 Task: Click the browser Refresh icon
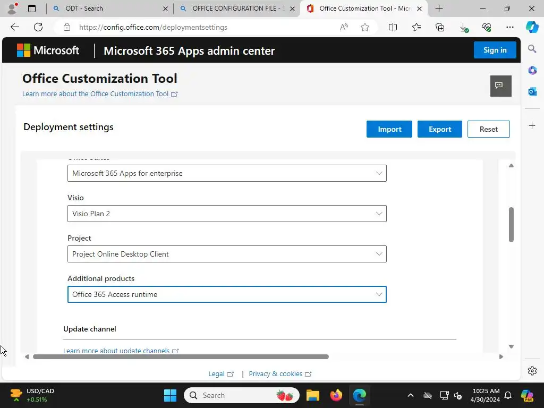click(38, 27)
